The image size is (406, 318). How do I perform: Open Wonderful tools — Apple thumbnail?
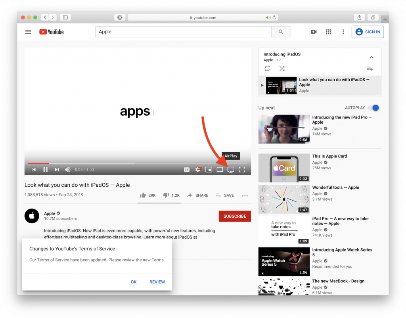(284, 199)
